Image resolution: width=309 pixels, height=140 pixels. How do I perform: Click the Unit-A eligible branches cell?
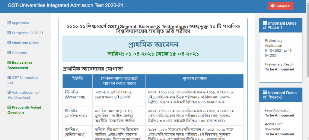tap(119, 97)
